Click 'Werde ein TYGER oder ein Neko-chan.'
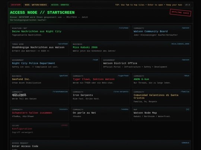This screenshot has height=150, width=201. (93, 83)
